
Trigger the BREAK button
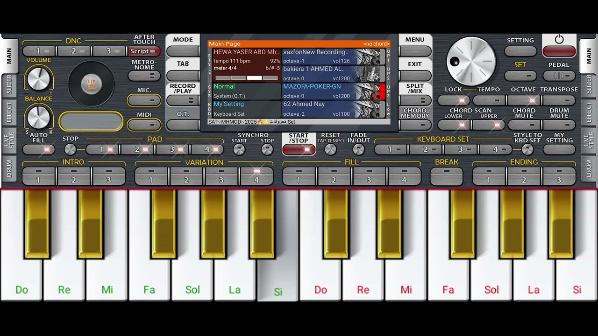point(447,176)
